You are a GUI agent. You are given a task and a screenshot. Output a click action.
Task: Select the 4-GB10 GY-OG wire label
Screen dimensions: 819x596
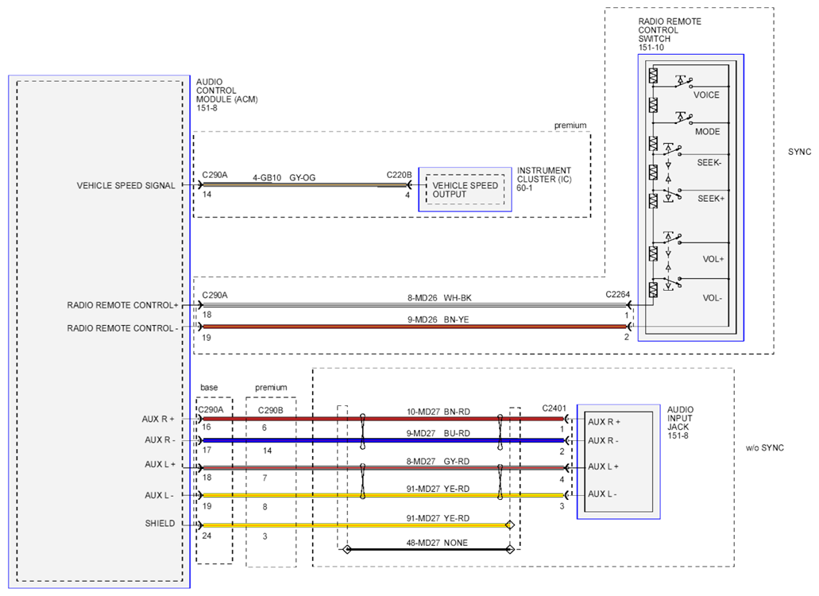pos(284,177)
